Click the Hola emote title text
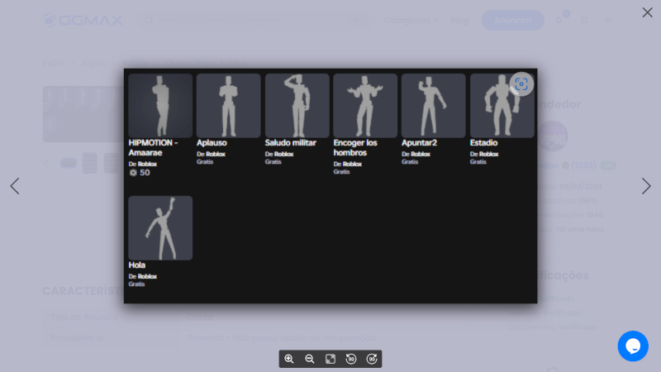 coord(137,265)
